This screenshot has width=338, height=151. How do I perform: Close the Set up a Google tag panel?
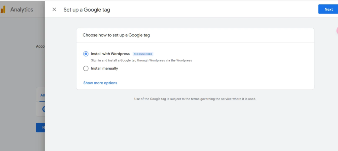click(x=54, y=10)
